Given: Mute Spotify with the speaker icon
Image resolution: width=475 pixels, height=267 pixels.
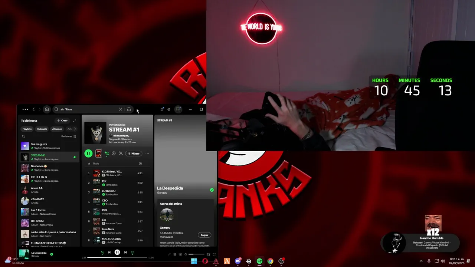Looking at the screenshot, I should pyautogui.click(x=186, y=254).
